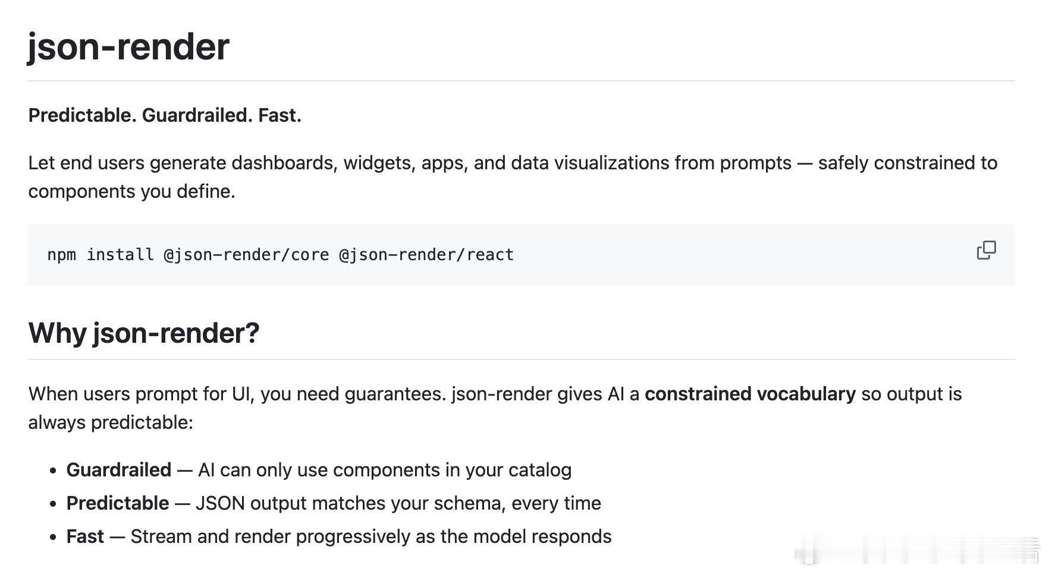Image resolution: width=1049 pixels, height=575 pixels.
Task: Click the word 'npm' in the code block
Action: point(62,255)
